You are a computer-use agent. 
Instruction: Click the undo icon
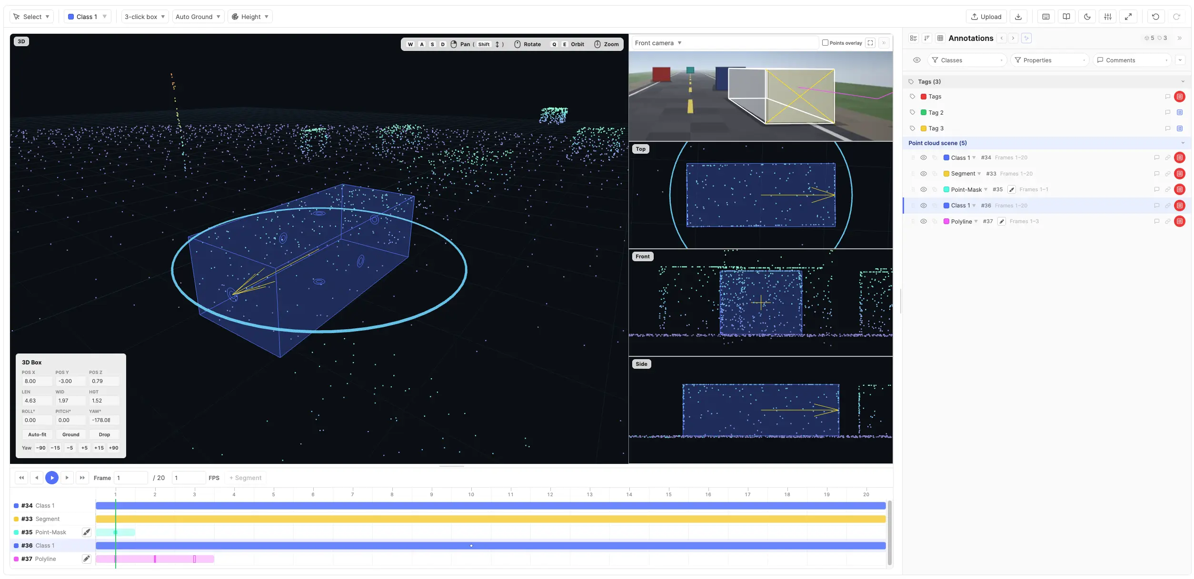click(x=1155, y=17)
